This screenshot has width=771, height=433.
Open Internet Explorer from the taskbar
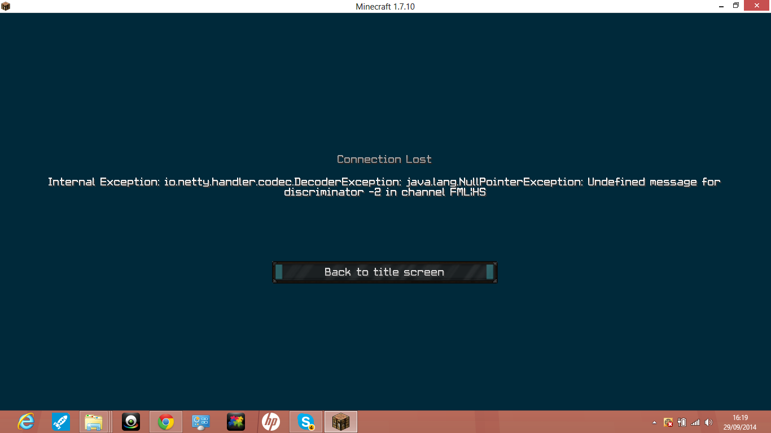click(x=26, y=422)
